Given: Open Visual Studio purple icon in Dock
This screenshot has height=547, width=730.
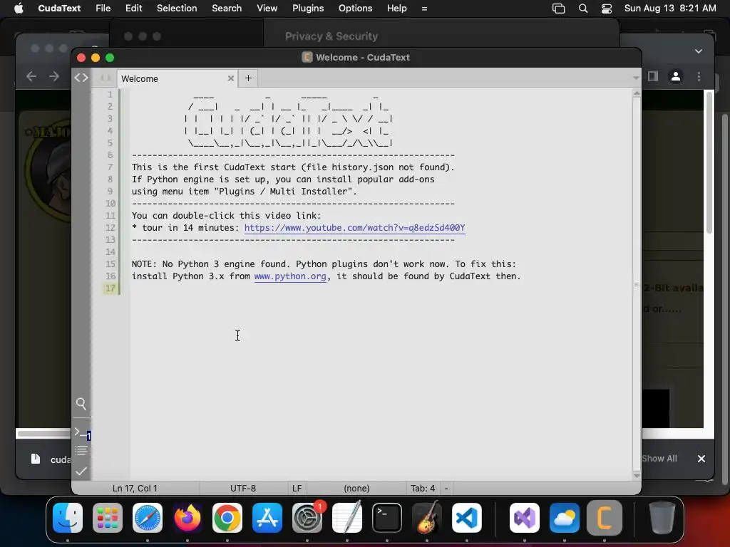Looking at the screenshot, I should coord(525,518).
